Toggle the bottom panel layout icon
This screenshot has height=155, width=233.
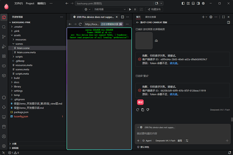click(193, 3)
